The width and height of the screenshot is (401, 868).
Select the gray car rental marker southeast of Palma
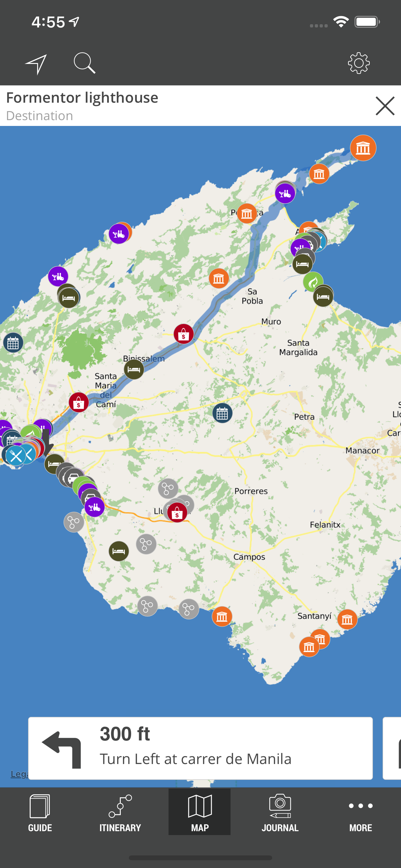click(74, 478)
